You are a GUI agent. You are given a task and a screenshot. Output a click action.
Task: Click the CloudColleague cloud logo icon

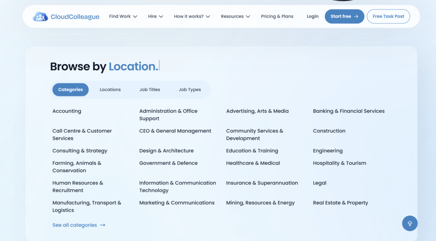(40, 17)
